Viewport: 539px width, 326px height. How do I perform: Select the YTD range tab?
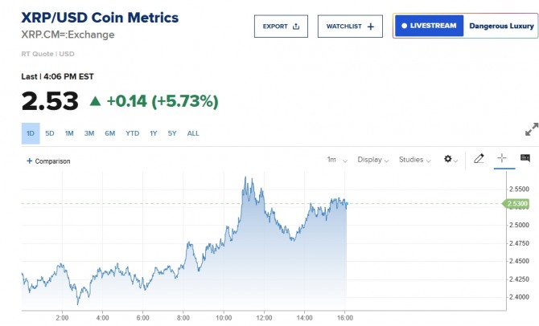click(x=132, y=133)
